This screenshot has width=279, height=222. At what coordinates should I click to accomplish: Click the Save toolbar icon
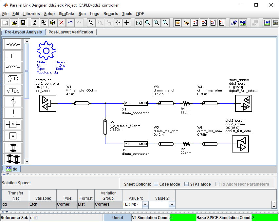(x=23, y=23)
